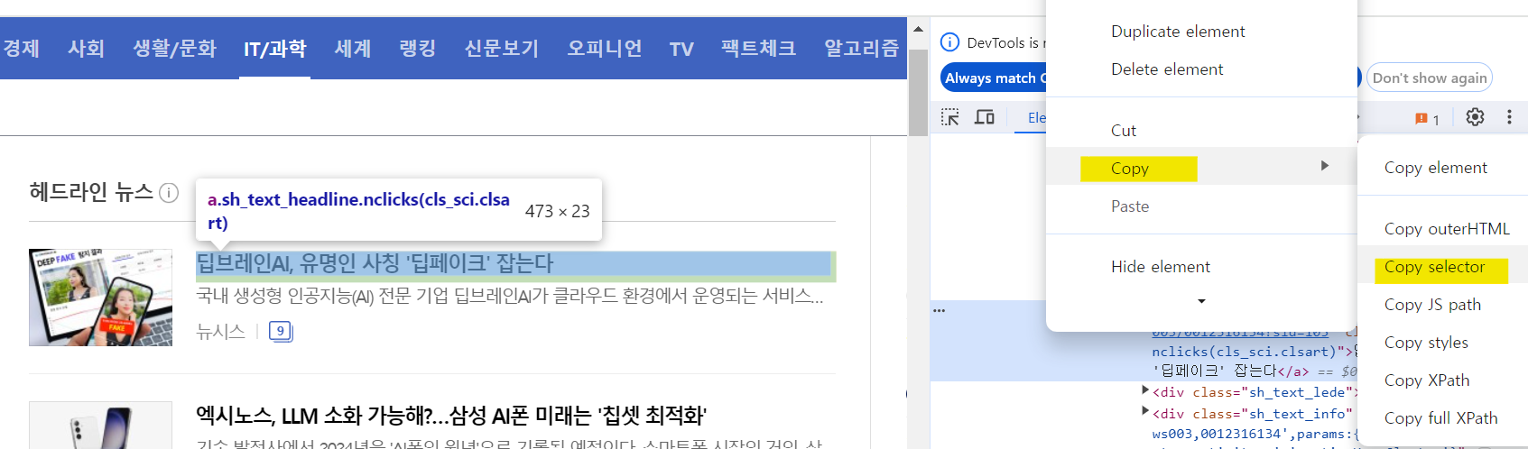Screen dimensions: 1528x449
Task: Open the 딥브레인AI deepfake headline article
Action: (375, 263)
